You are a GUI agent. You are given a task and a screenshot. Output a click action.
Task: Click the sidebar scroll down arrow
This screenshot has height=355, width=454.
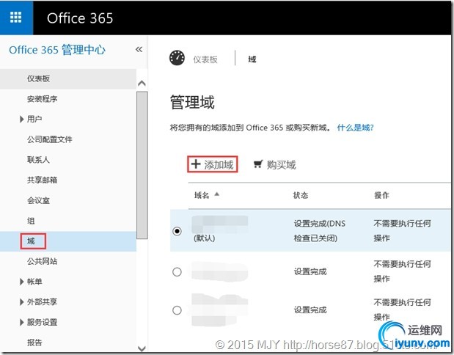coord(142,348)
